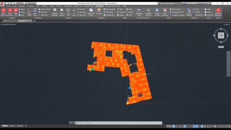The width and height of the screenshot is (231, 130).
Task: Choose the Limit Box clipping tool
Action: (x=68, y=12)
